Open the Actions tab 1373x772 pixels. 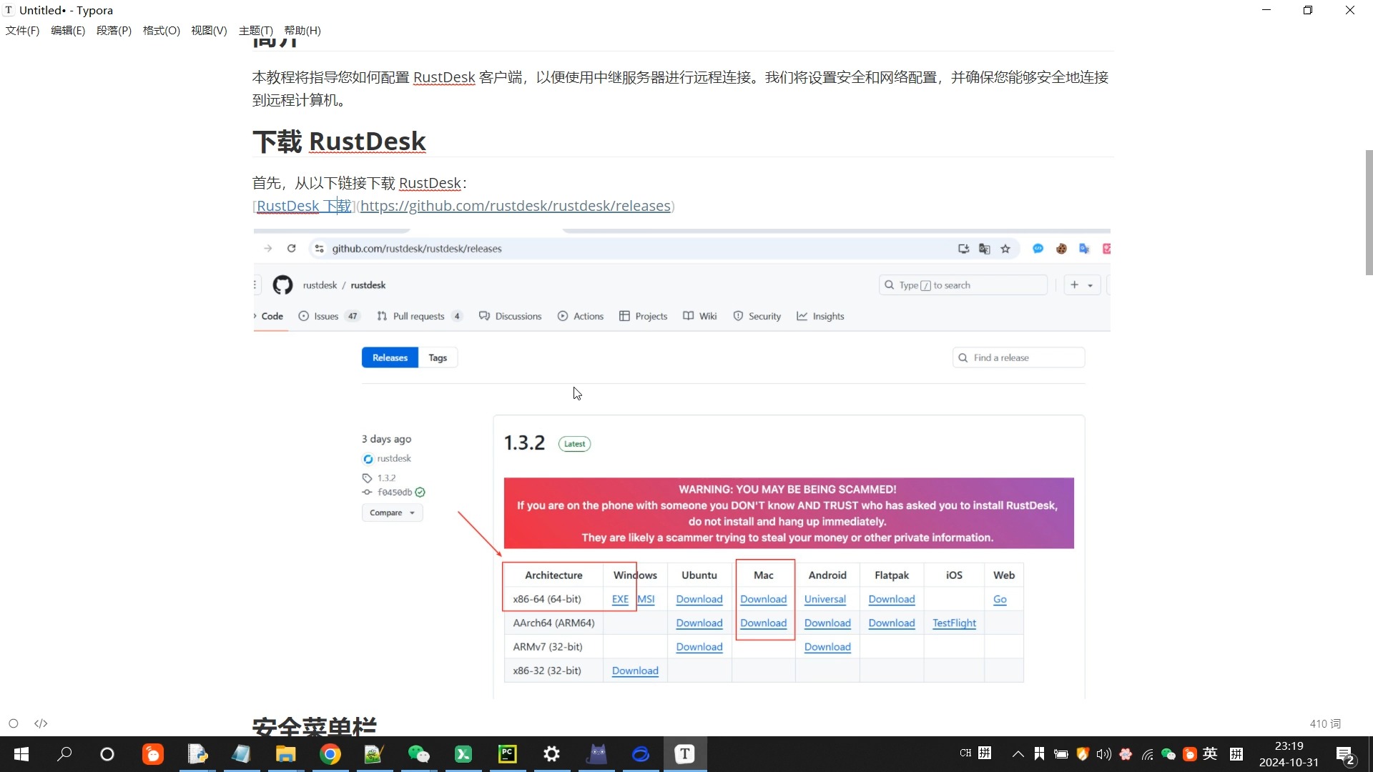pos(581,316)
